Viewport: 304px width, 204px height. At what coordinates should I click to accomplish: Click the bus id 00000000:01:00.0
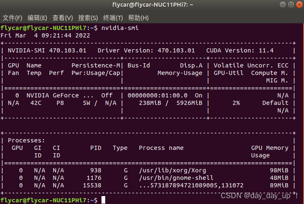(158, 95)
